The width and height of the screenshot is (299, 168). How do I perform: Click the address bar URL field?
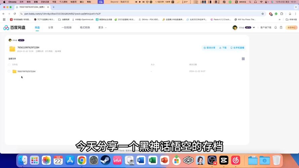click(141, 14)
